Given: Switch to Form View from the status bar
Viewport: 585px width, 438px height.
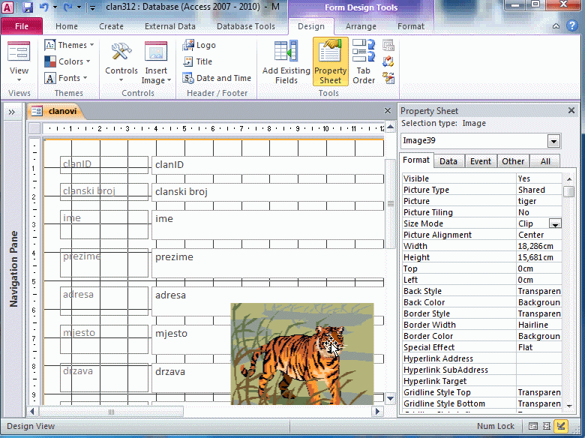Looking at the screenshot, I should coord(532,426).
